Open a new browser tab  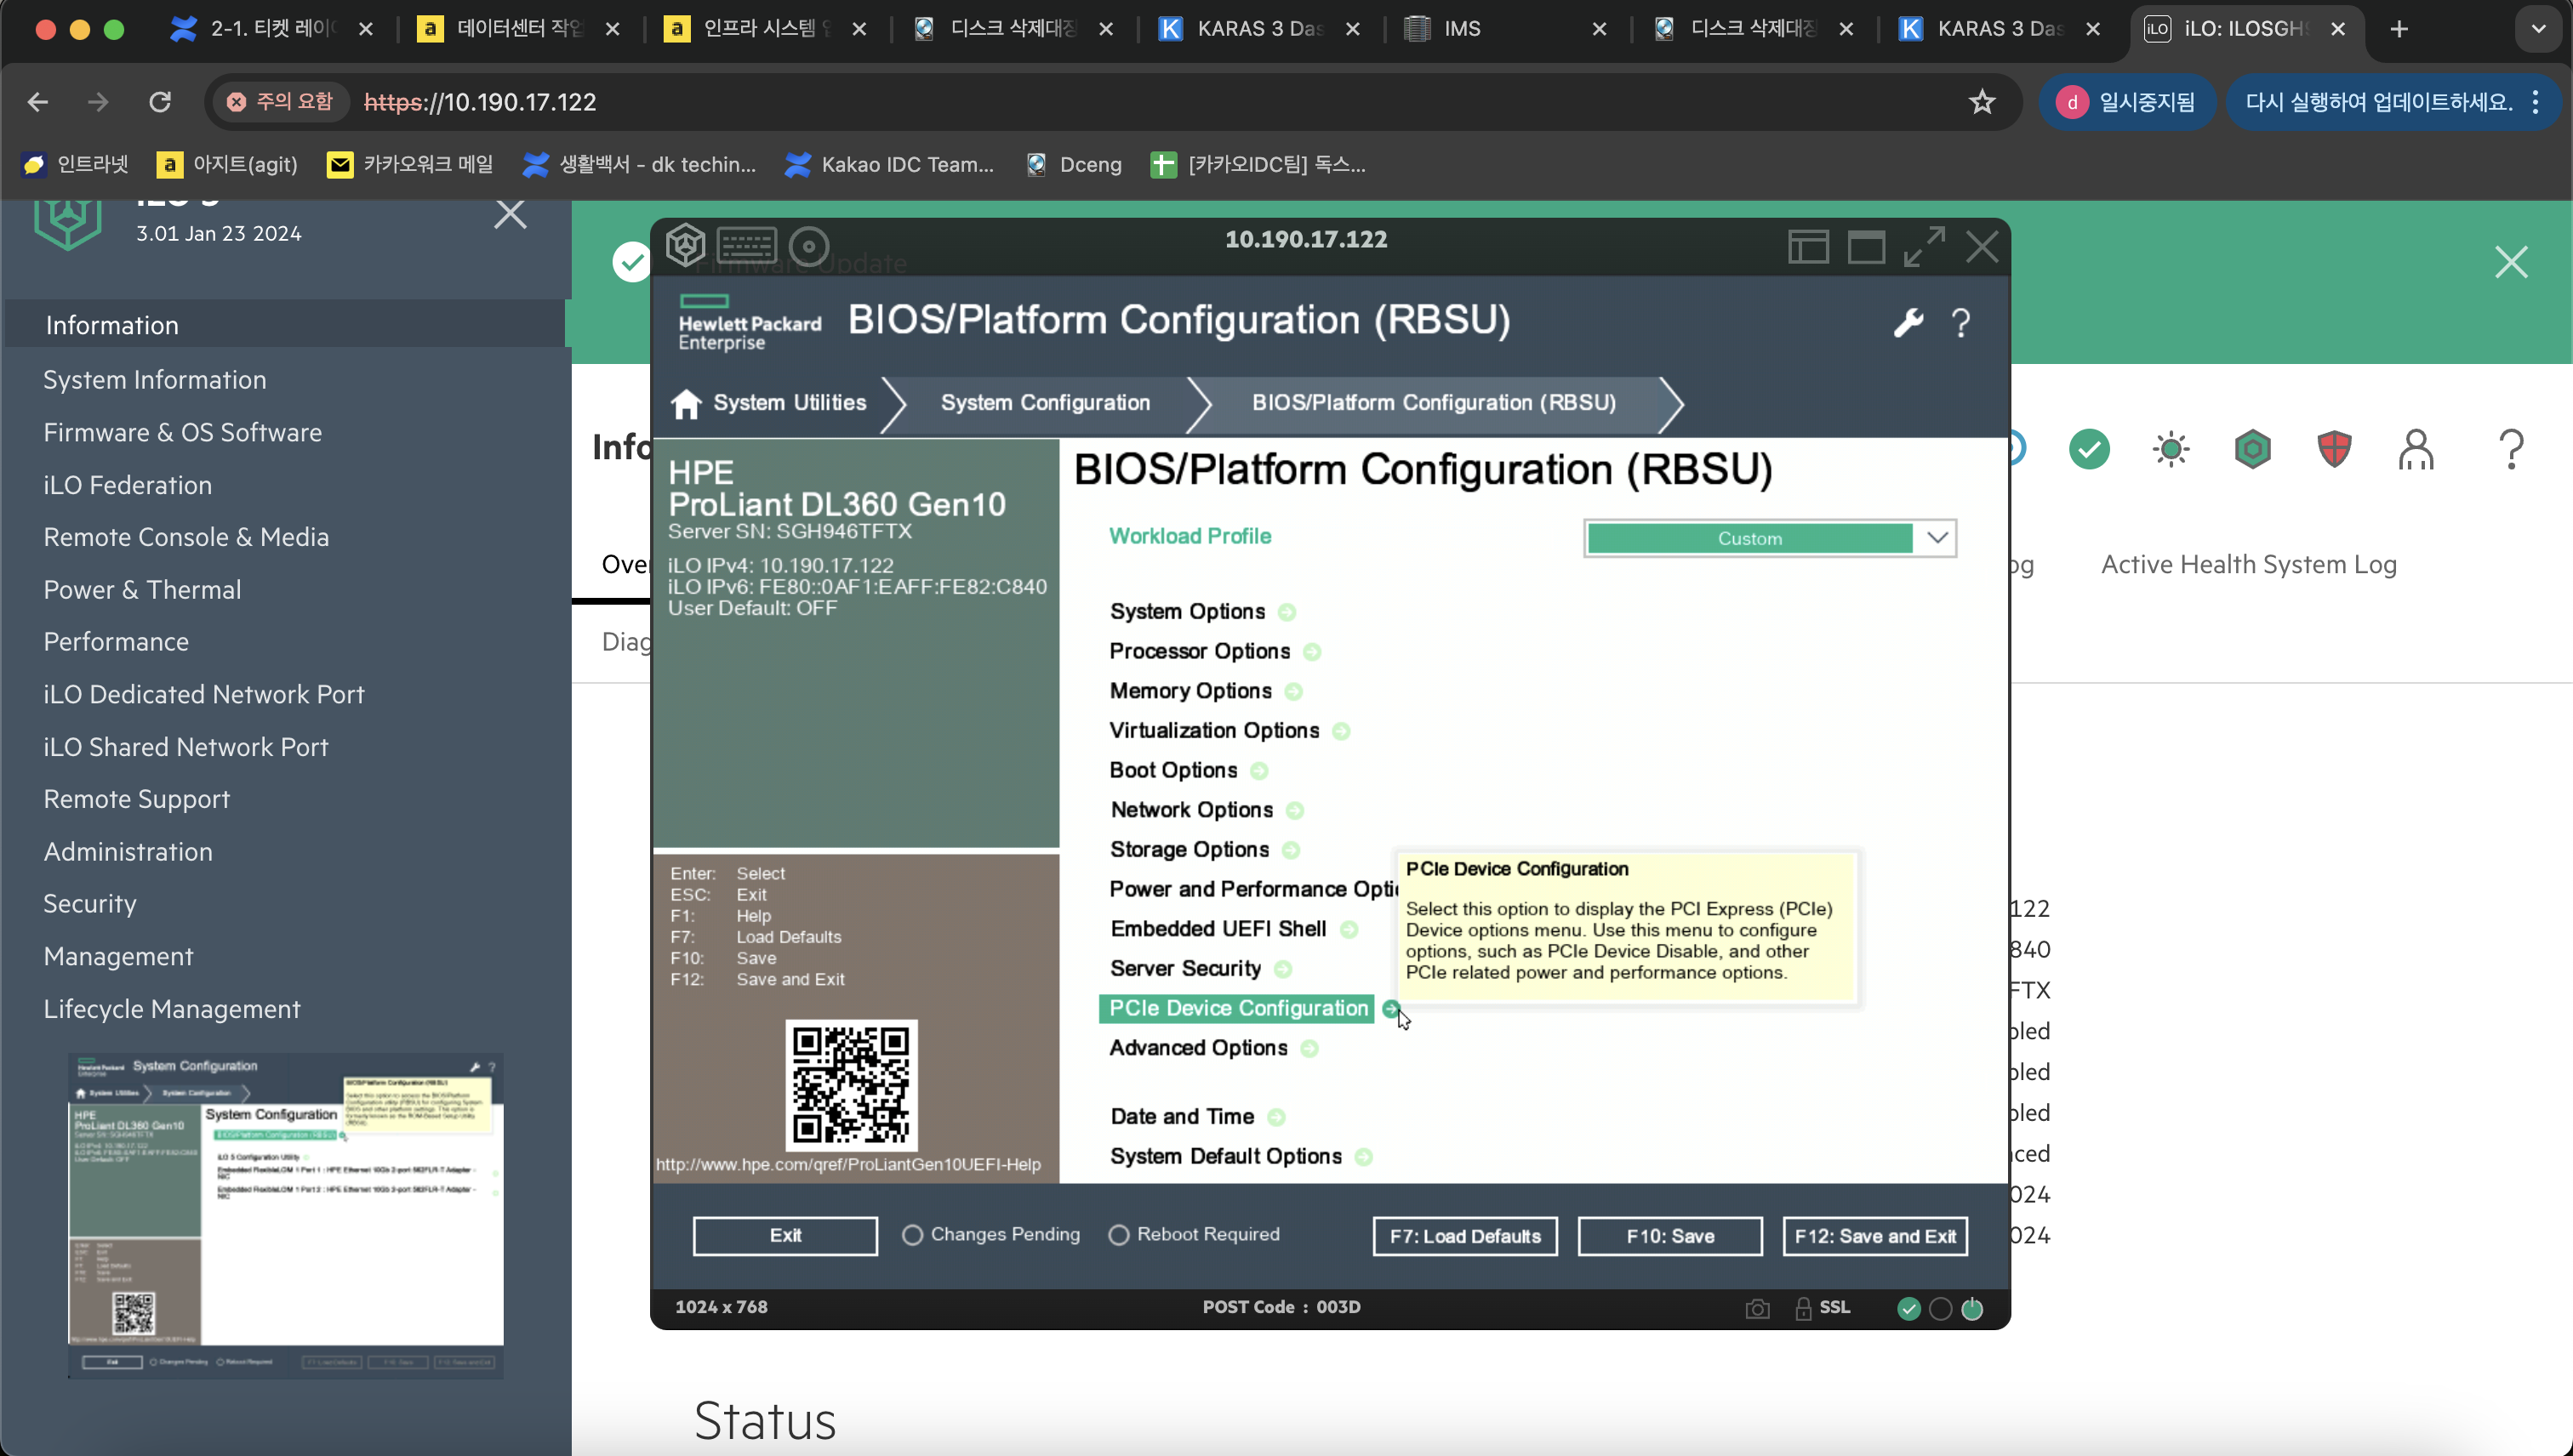tap(2399, 29)
